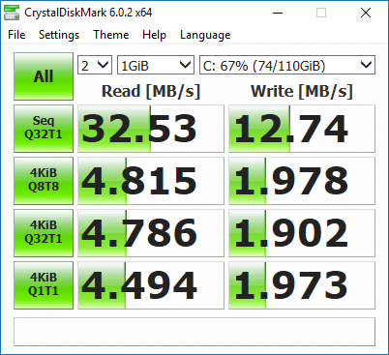Select the 4KiB Q32T1 read value 4.786

(x=151, y=233)
